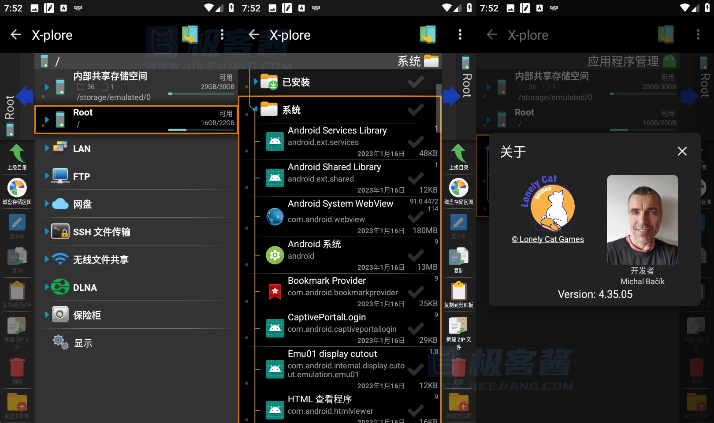Tap Android System WebView globe icon
714x423 pixels.
pyautogui.click(x=275, y=216)
